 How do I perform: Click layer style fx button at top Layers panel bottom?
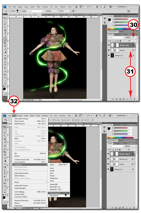tap(117, 99)
